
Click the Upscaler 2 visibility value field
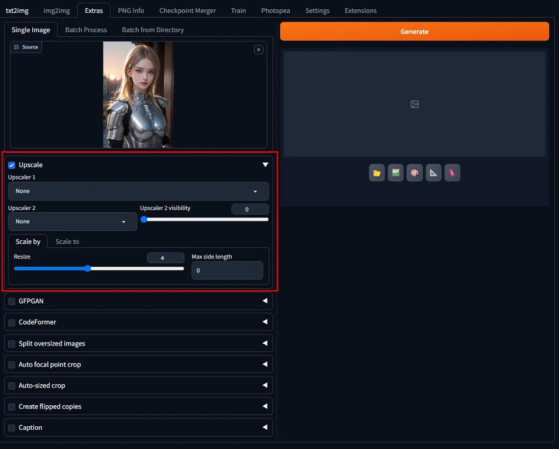pos(250,209)
